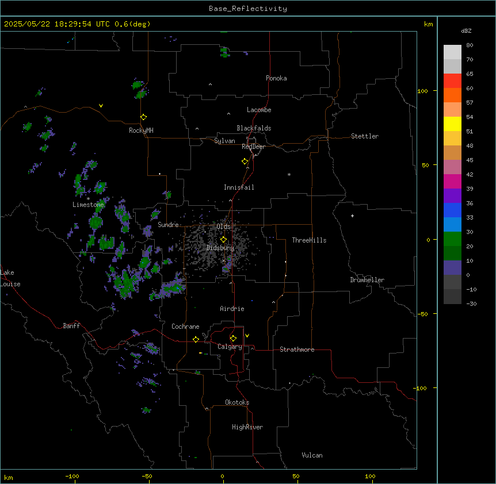Click the yellow diamond marker above Calgary label

(x=233, y=339)
